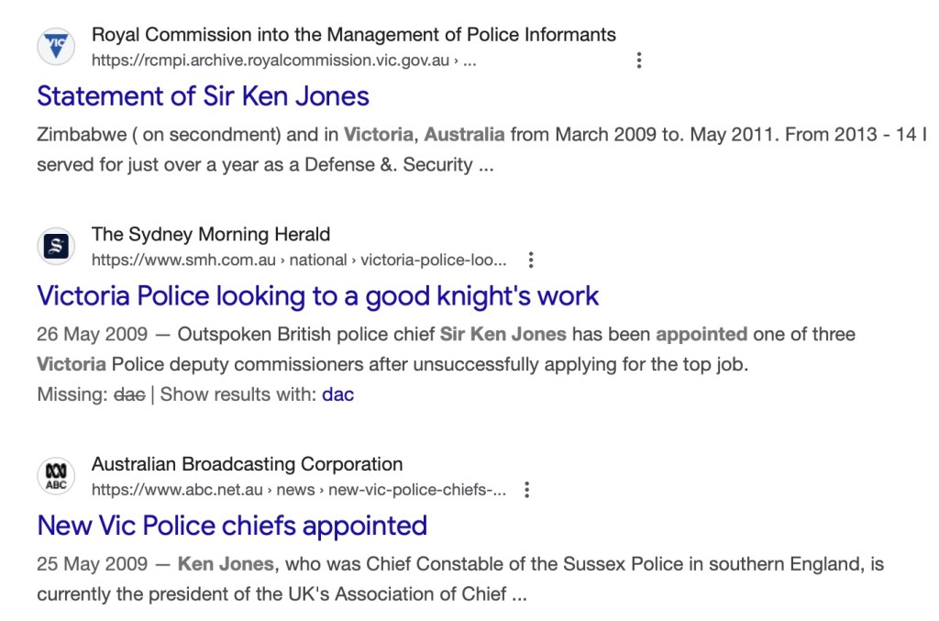Click the www.abc.net.au breadcrumb URL
Viewport: 939px width, 621px height.
point(298,490)
